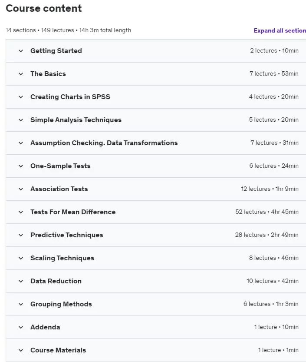Select the Addenda section title
This screenshot has width=306, height=362.
point(45,327)
